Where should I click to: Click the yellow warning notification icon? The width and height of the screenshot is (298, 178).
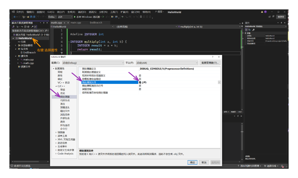(x=262, y=12)
